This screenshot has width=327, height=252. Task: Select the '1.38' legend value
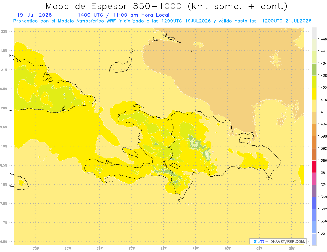[x=322, y=173]
